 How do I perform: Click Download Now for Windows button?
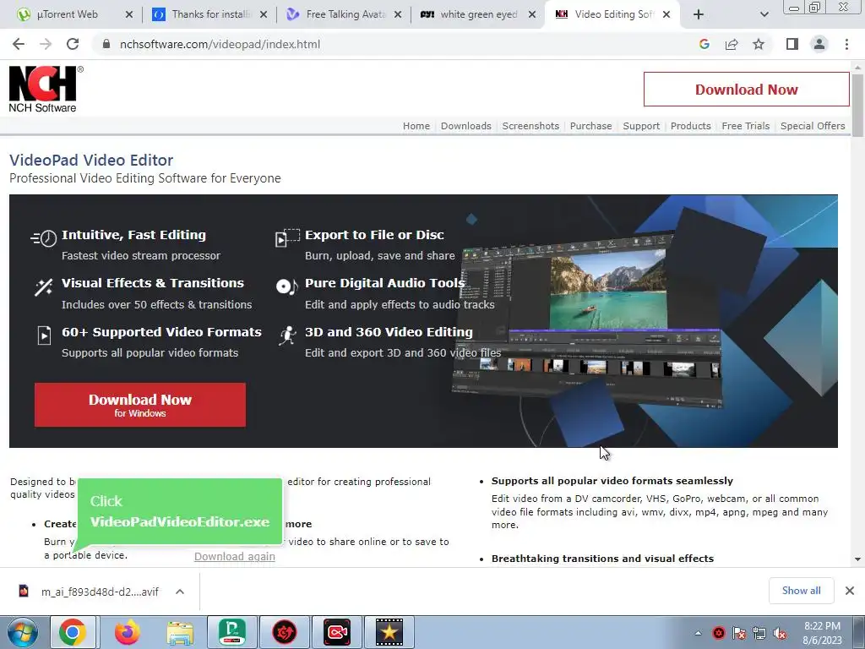(140, 405)
